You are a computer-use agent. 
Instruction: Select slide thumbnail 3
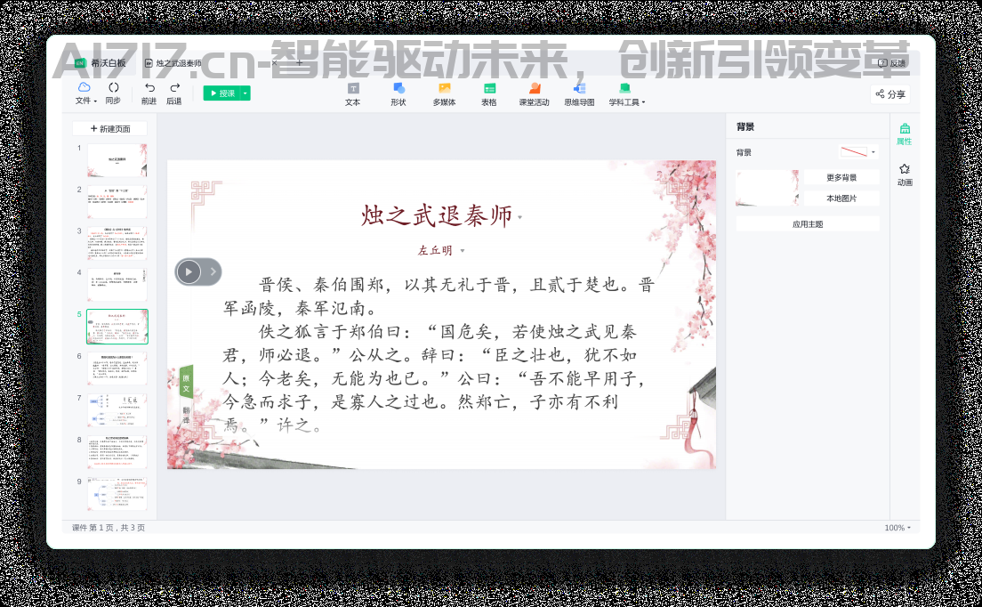pyautogui.click(x=117, y=244)
